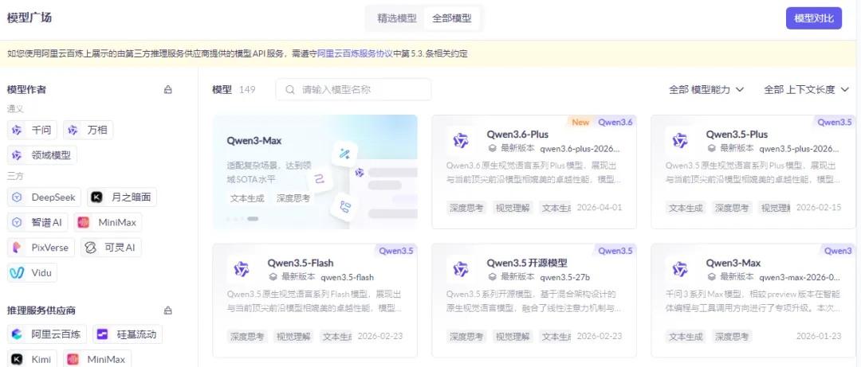Screen dimensions: 861x367
Task: Open the Qwen3.5 开源模型 title
Action: coord(527,263)
